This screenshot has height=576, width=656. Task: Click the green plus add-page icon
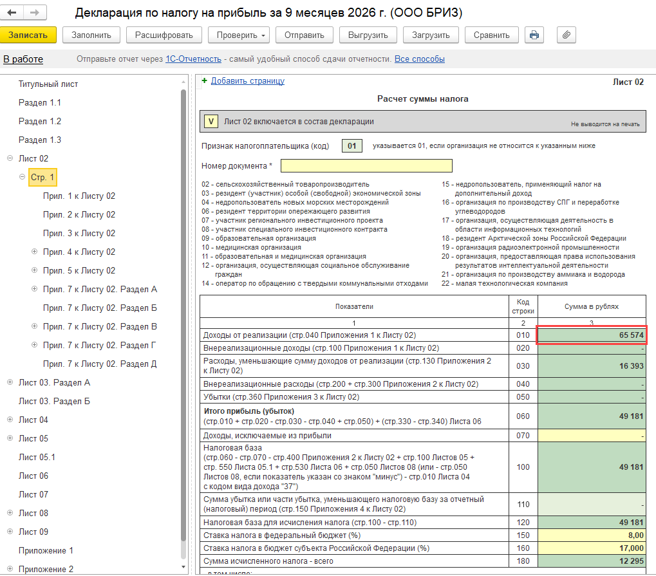204,80
